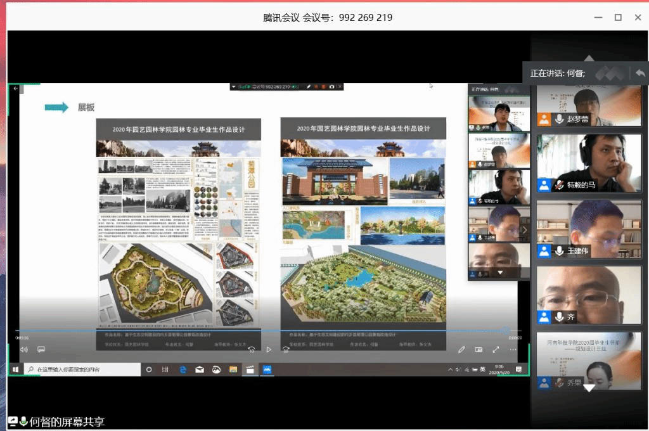Select 王建伟's video thumbnail
Viewport: 649px width, 431px height.
[589, 228]
